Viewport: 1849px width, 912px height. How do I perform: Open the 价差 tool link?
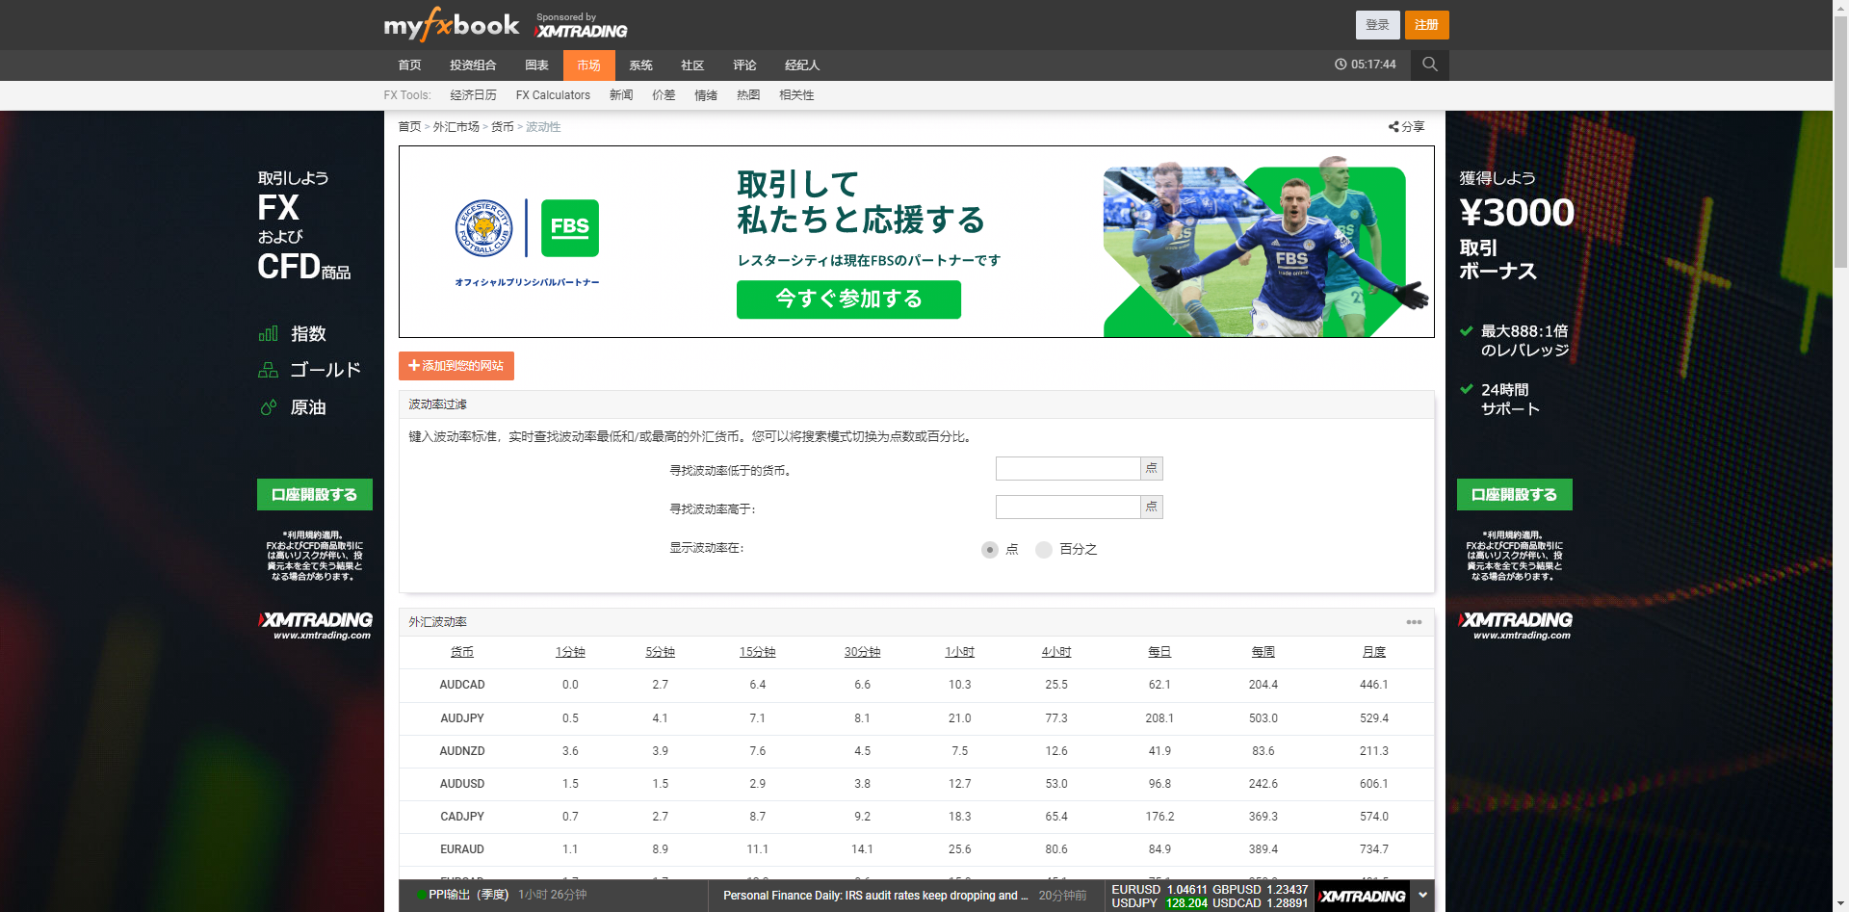pyautogui.click(x=664, y=95)
